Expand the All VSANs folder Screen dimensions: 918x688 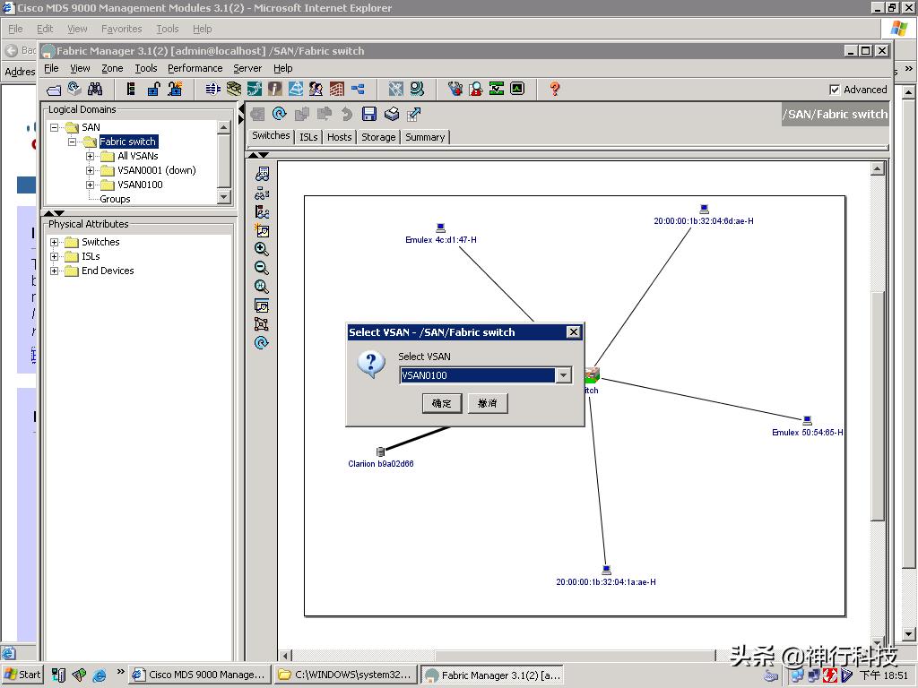point(91,156)
